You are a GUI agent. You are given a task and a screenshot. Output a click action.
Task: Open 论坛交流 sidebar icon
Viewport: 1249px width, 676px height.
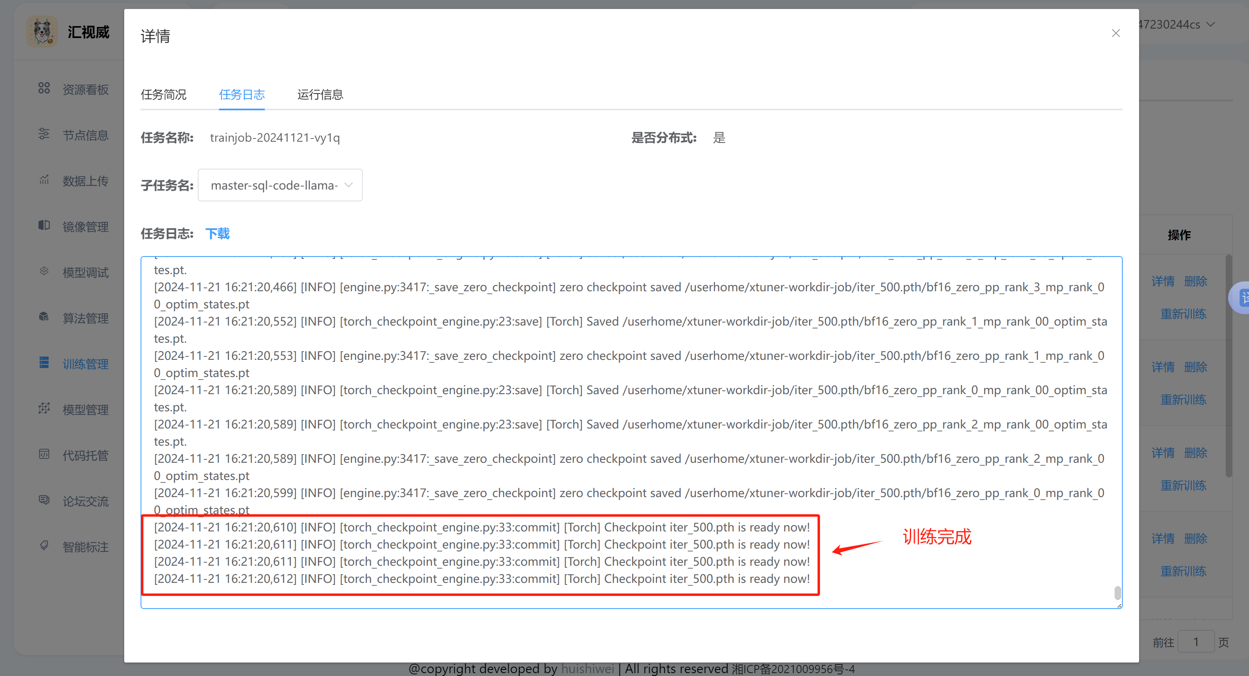pyautogui.click(x=44, y=500)
